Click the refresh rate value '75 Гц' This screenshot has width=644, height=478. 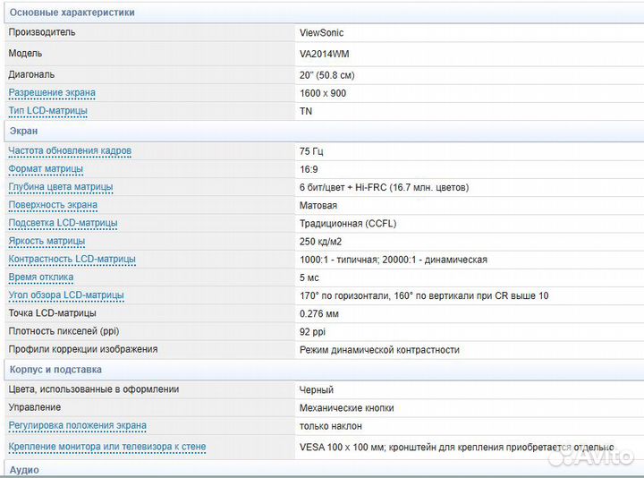point(311,151)
